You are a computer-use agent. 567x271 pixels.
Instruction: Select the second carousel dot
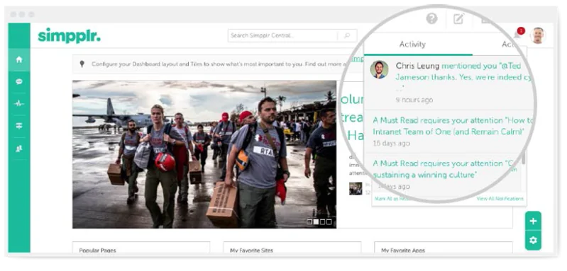[316, 222]
